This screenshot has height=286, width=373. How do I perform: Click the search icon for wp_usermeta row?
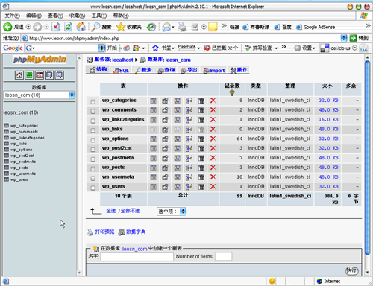pos(177,177)
